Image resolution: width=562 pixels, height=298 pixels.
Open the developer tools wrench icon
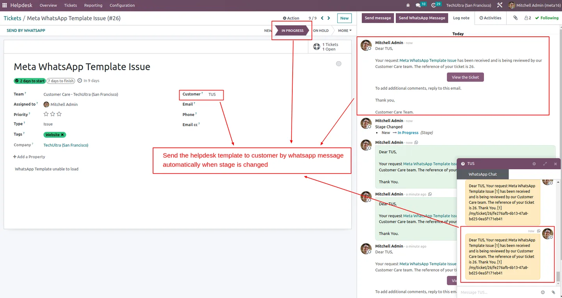point(500,5)
